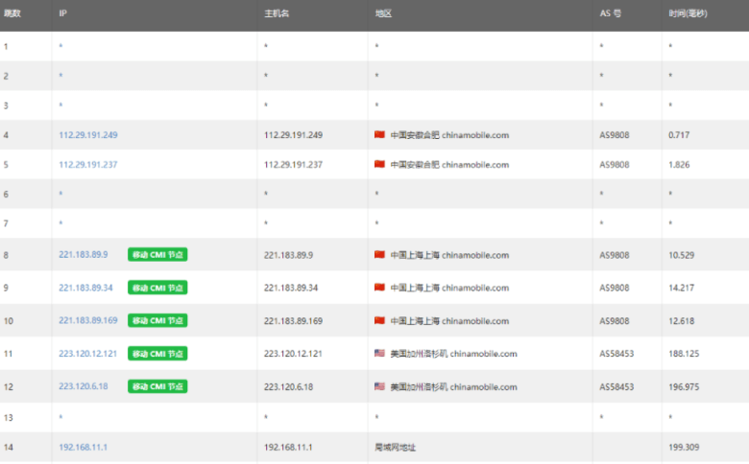
Task: Click the US flag in the 223.120.6.18 row
Action: pos(379,386)
